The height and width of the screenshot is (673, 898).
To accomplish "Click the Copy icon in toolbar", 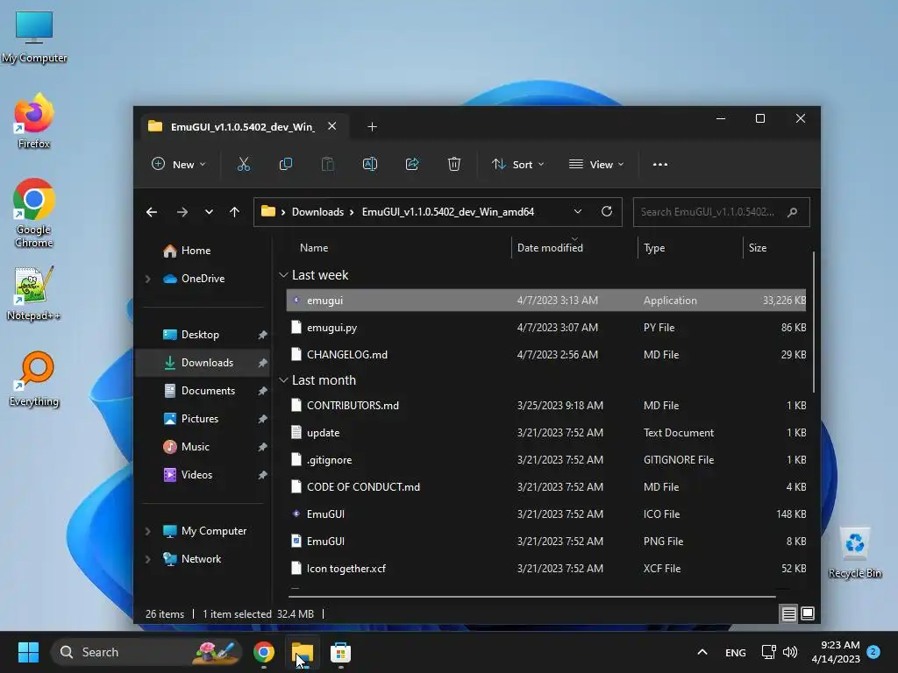I will [285, 164].
